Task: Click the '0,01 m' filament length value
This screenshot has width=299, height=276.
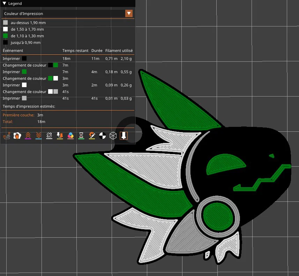Action: tap(111, 98)
